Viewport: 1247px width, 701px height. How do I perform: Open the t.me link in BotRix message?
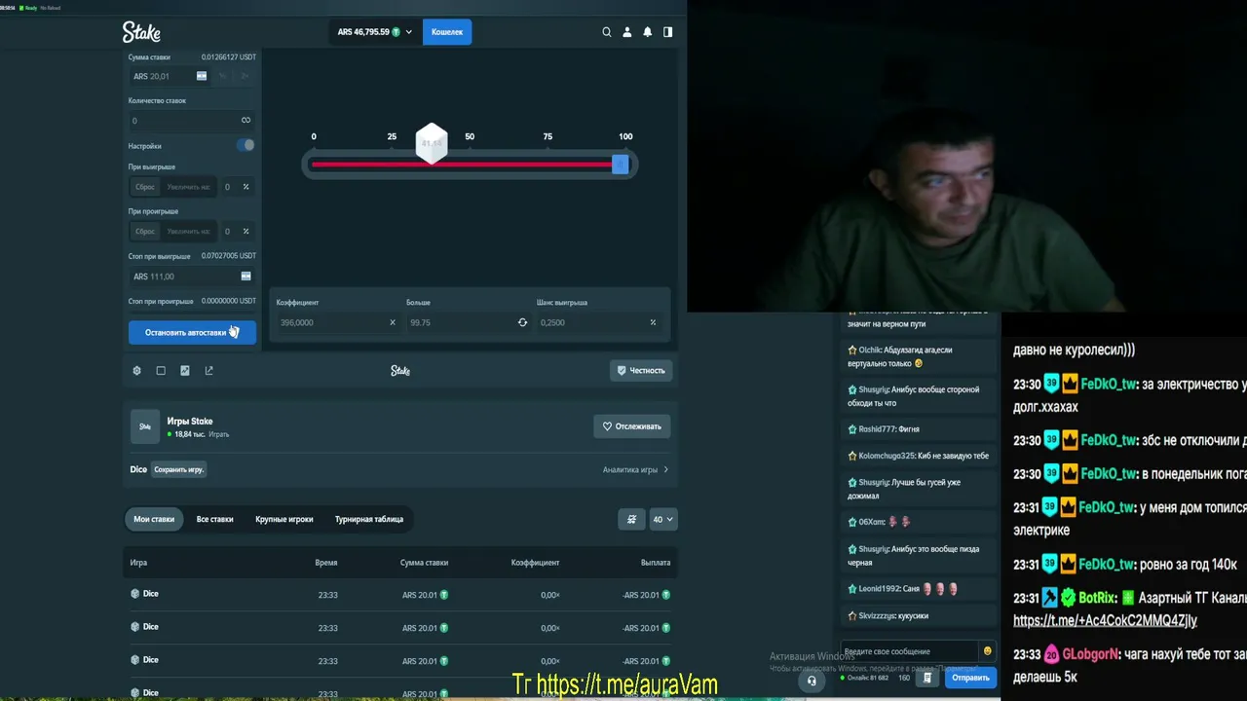1105,620
